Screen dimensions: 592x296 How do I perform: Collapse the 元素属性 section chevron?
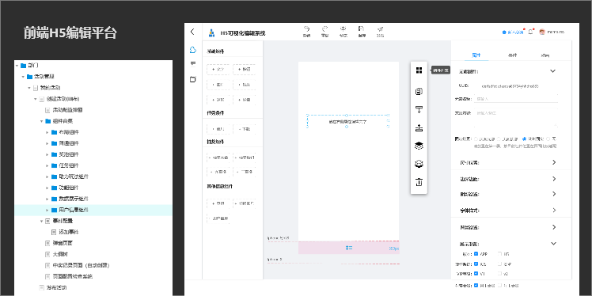553,71
